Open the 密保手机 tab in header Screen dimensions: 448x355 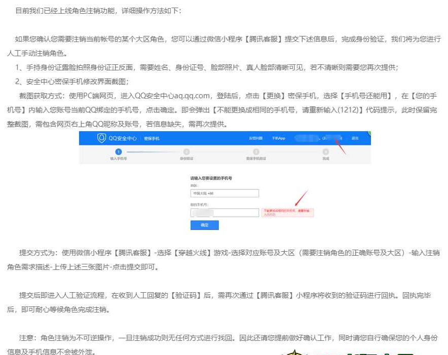point(152,139)
